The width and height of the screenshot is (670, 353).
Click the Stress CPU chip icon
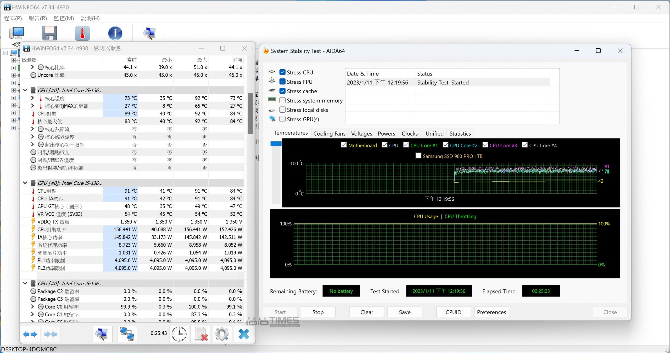tap(272, 72)
